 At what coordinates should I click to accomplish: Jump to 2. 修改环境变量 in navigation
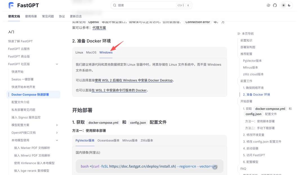[x=254, y=135]
